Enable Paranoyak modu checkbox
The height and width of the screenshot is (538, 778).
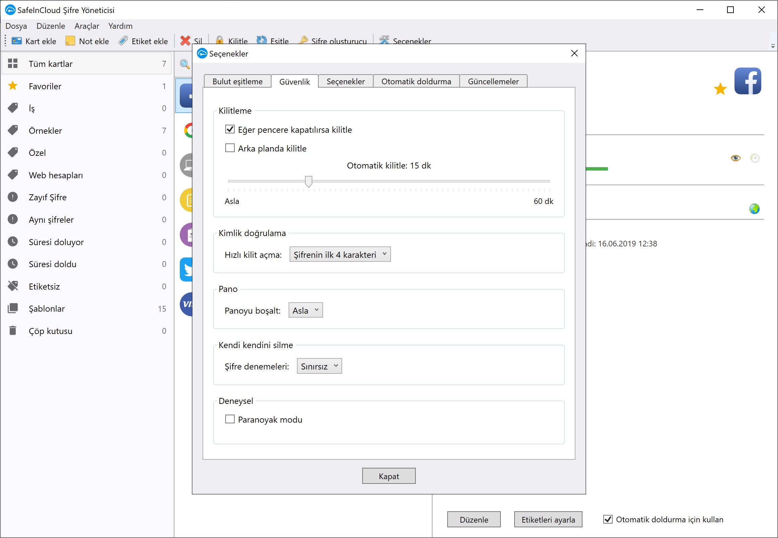click(x=230, y=419)
